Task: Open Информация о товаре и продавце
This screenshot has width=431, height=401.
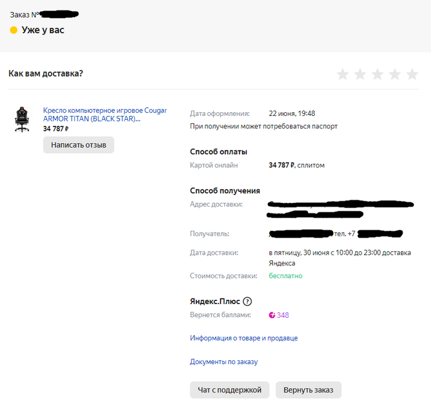Action: (x=244, y=338)
